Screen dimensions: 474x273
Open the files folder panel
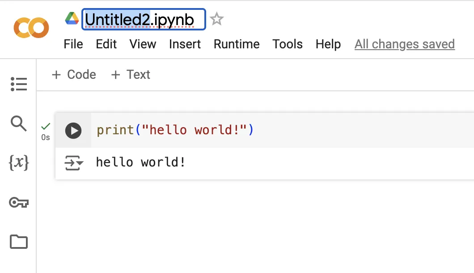pyautogui.click(x=19, y=242)
